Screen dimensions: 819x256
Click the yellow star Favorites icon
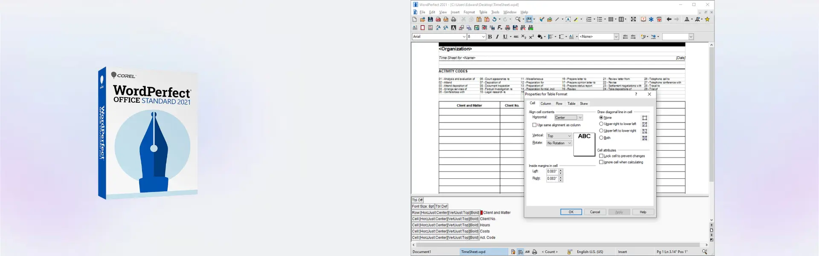[707, 19]
